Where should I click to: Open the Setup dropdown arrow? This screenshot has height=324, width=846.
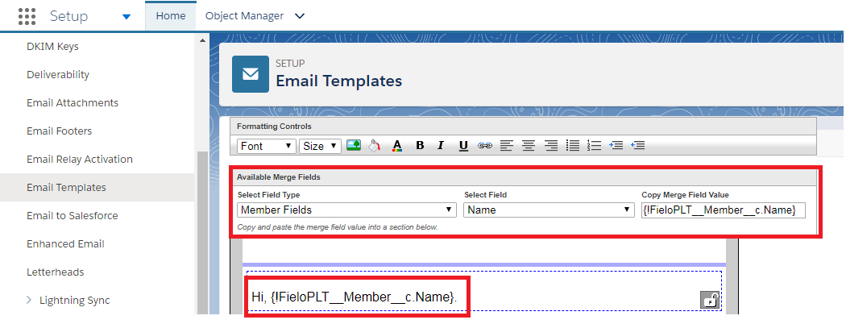tap(126, 17)
